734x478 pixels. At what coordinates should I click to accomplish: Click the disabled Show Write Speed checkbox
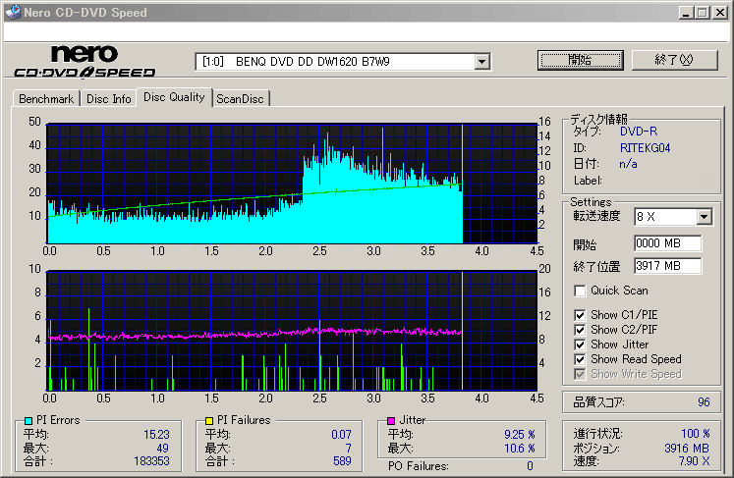[x=580, y=374]
